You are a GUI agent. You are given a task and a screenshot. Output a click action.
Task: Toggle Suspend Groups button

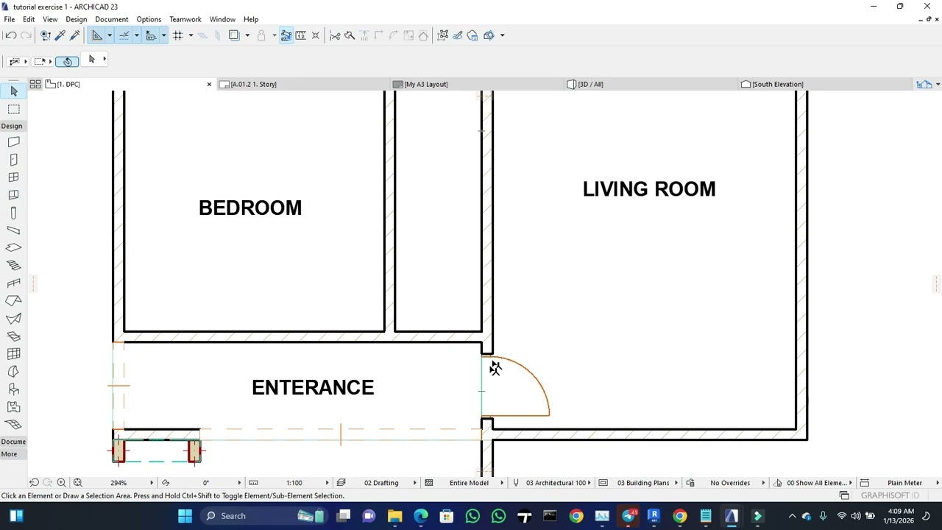[x=286, y=35]
